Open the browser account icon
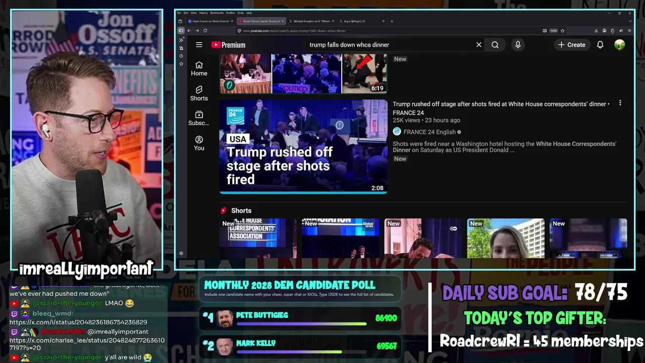This screenshot has width=645, height=363. click(604, 31)
